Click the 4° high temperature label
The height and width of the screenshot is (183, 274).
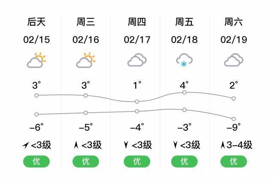(x=184, y=85)
